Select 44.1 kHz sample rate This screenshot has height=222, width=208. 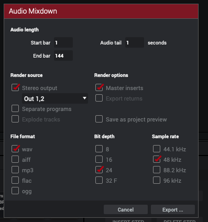157,149
